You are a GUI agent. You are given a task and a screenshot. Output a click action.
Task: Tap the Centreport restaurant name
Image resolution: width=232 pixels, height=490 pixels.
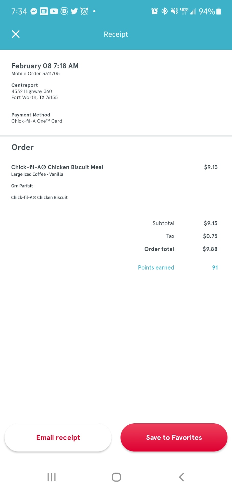25,85
